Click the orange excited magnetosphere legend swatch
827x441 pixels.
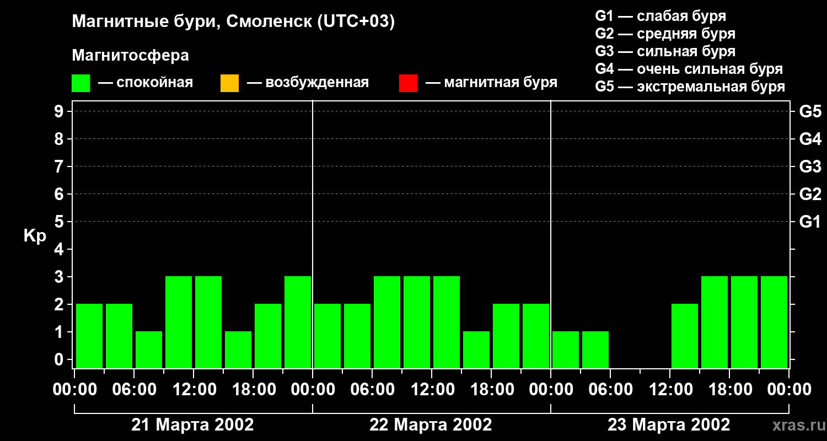click(229, 83)
